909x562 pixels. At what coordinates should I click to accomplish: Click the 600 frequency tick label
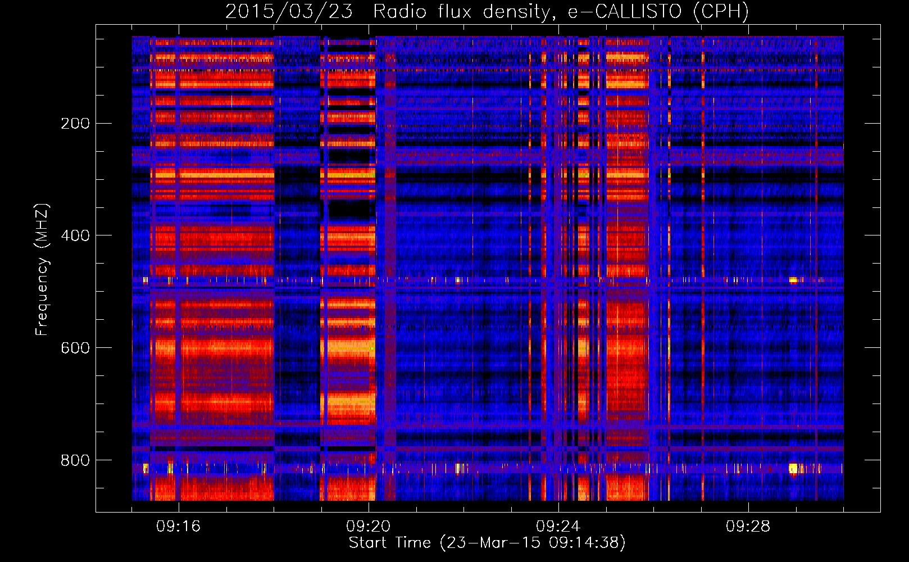tap(75, 348)
